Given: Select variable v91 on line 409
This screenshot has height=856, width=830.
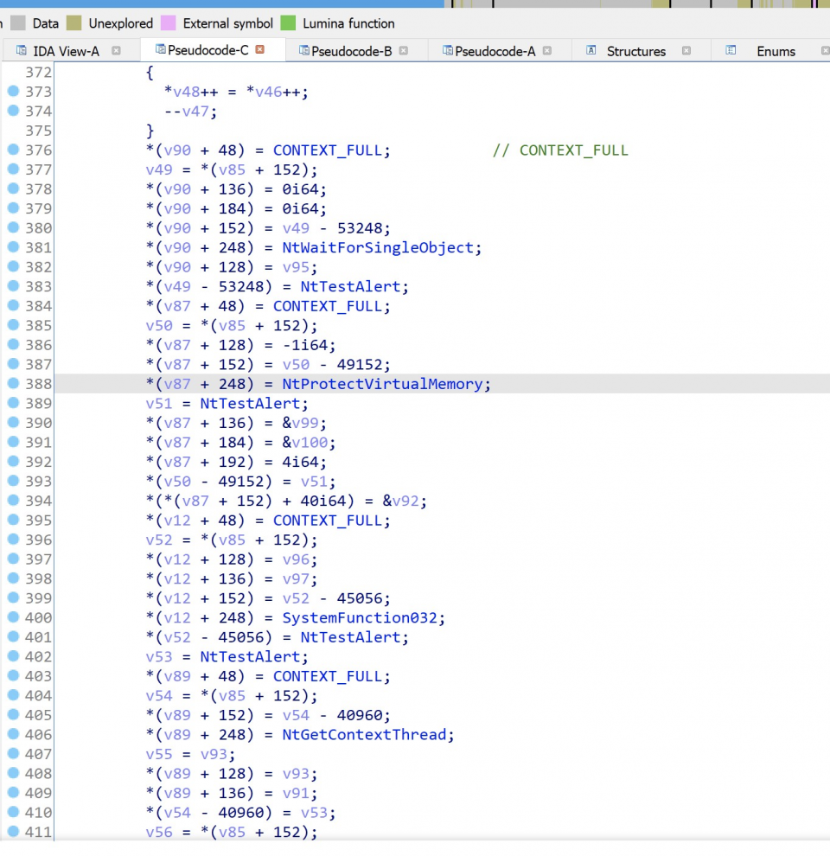Looking at the screenshot, I should click(296, 793).
